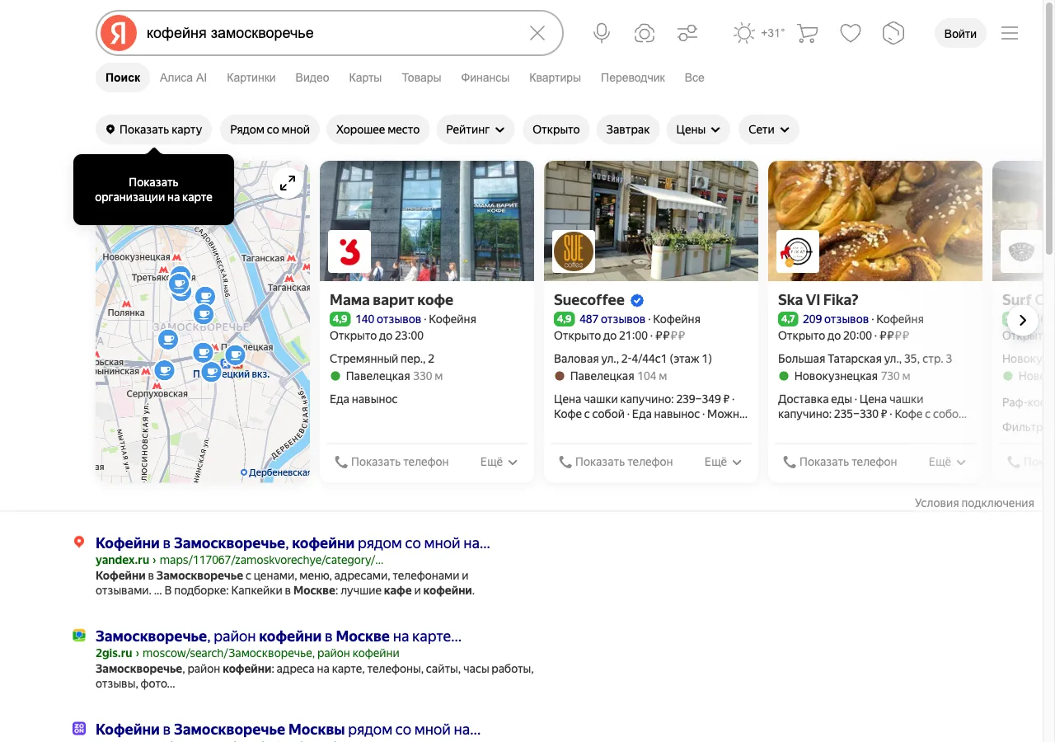
Task: Open favorites heart icon
Action: tap(851, 33)
